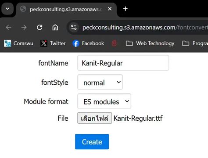Click the Kanit-Regular.ttf file name
Image resolution: width=208 pixels, height=158 pixels.
138,118
